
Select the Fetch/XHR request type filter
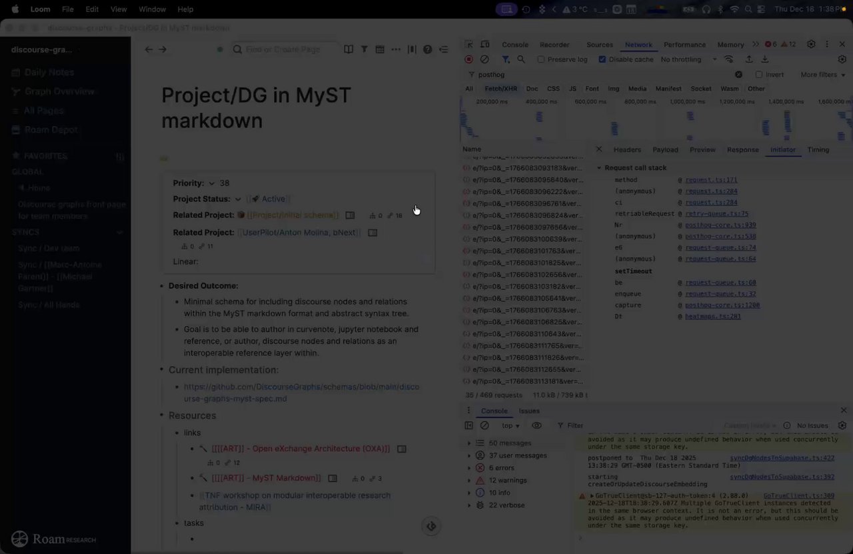click(500, 89)
